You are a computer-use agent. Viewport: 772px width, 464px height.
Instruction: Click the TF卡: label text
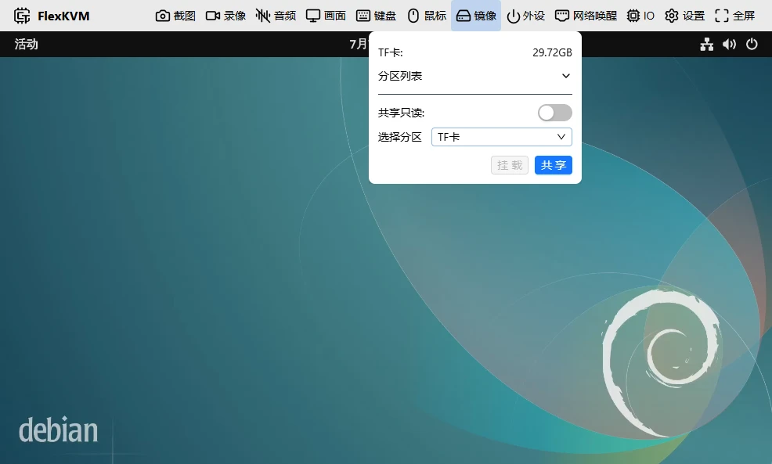(x=391, y=52)
